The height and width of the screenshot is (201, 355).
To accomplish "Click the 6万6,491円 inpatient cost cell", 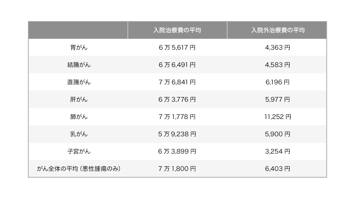I will click(x=177, y=65).
